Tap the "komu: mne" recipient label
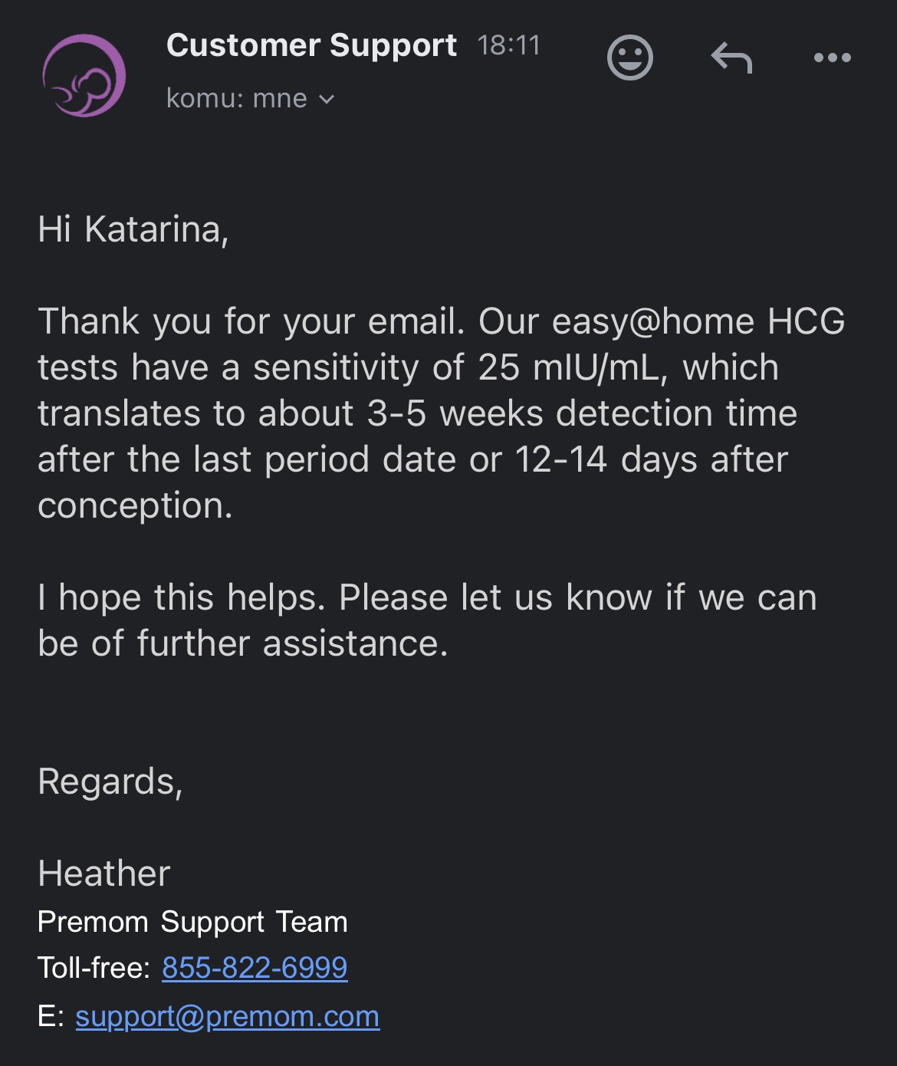Viewport: 897px width, 1066px height. (x=236, y=99)
